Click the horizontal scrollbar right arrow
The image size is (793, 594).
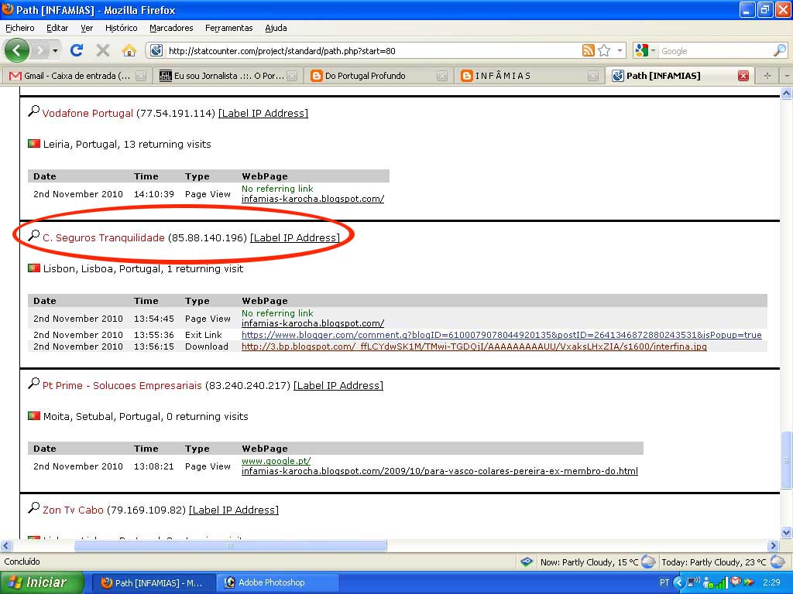click(773, 545)
